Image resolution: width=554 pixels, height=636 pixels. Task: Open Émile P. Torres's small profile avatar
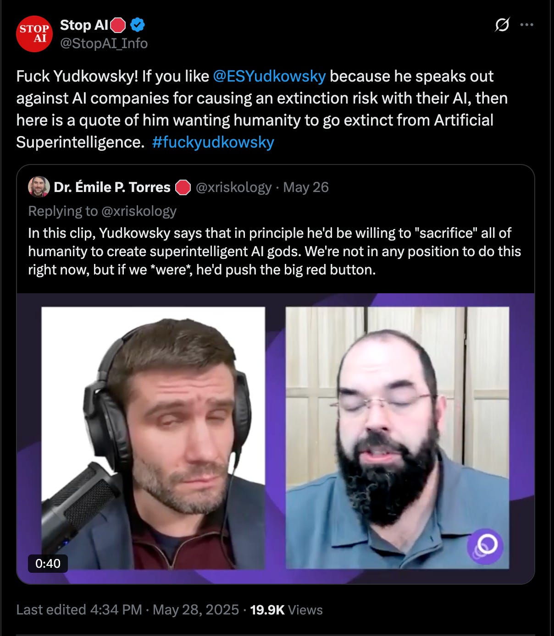(x=39, y=187)
